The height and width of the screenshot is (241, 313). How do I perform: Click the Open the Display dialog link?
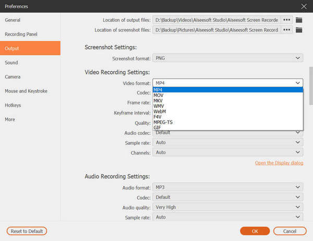(x=279, y=163)
